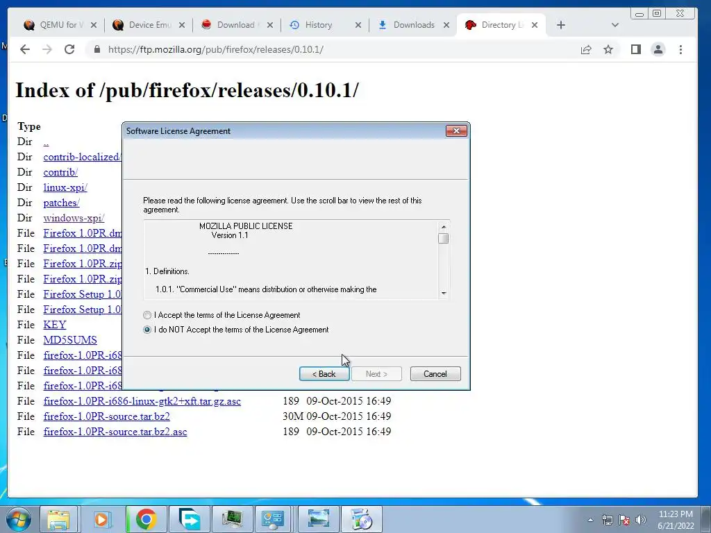The height and width of the screenshot is (533, 711).
Task: Select I do NOT Accept radio button
Action: click(147, 330)
